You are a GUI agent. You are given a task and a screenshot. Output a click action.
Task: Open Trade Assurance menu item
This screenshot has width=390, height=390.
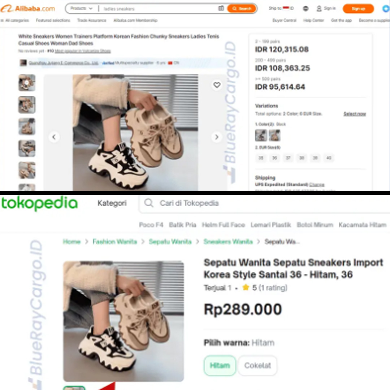point(91,20)
